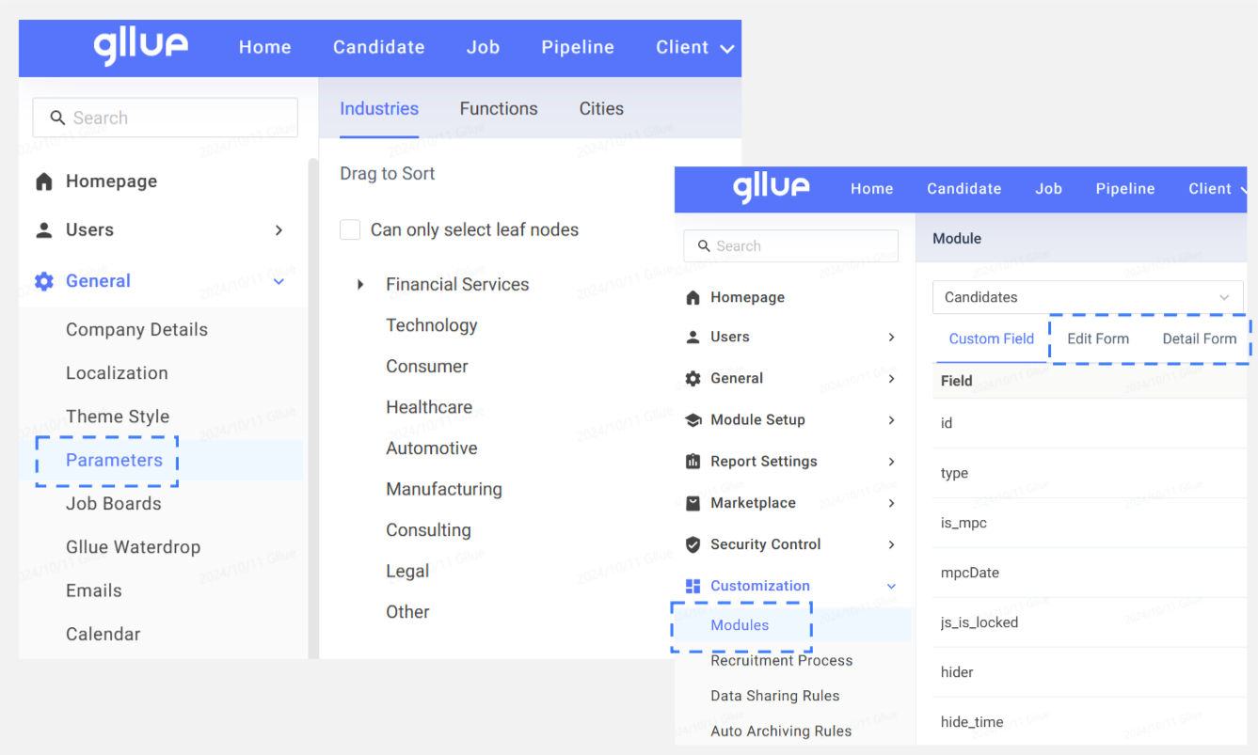1258x755 pixels.
Task: Open Data Sharing Rules
Action: tap(774, 696)
